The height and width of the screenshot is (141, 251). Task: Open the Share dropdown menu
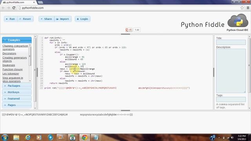point(46,19)
